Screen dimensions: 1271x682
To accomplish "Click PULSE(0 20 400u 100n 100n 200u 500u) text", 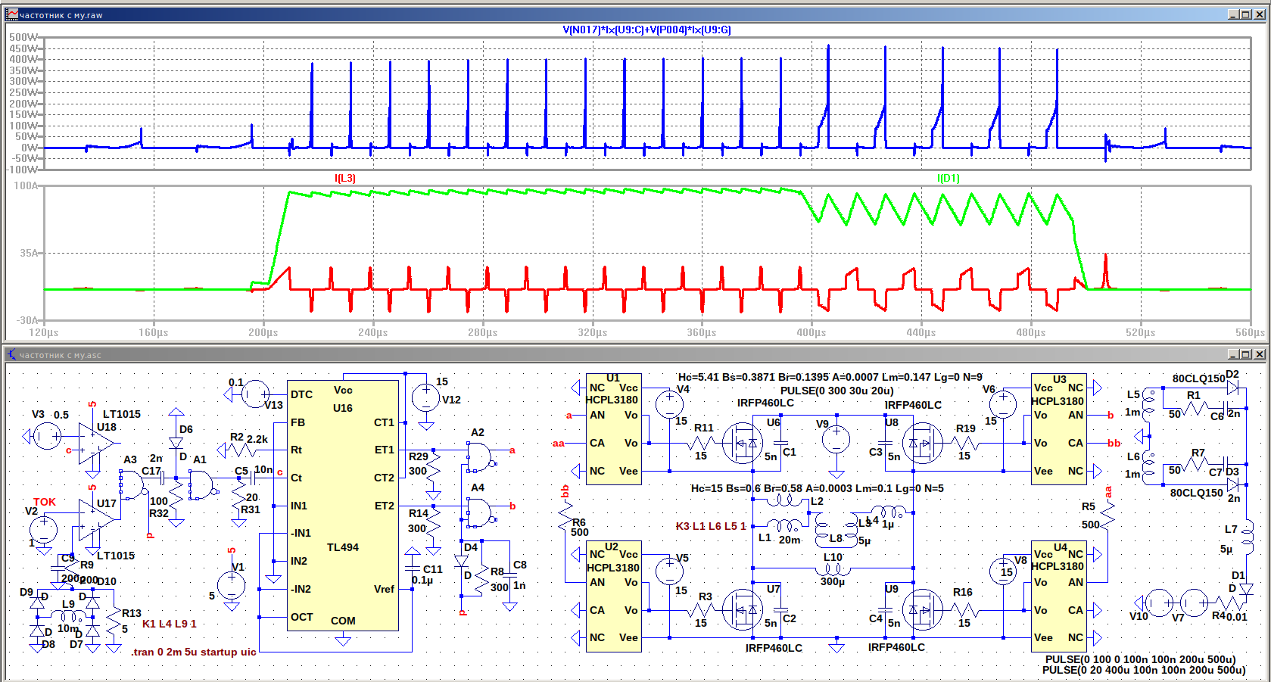I will coord(1144,670).
